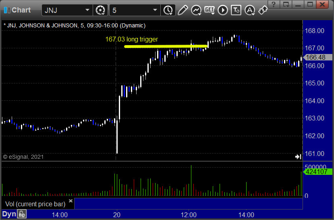The image size is (334, 220).
Task: Click the blue Chart window icon
Action: coord(7,10)
